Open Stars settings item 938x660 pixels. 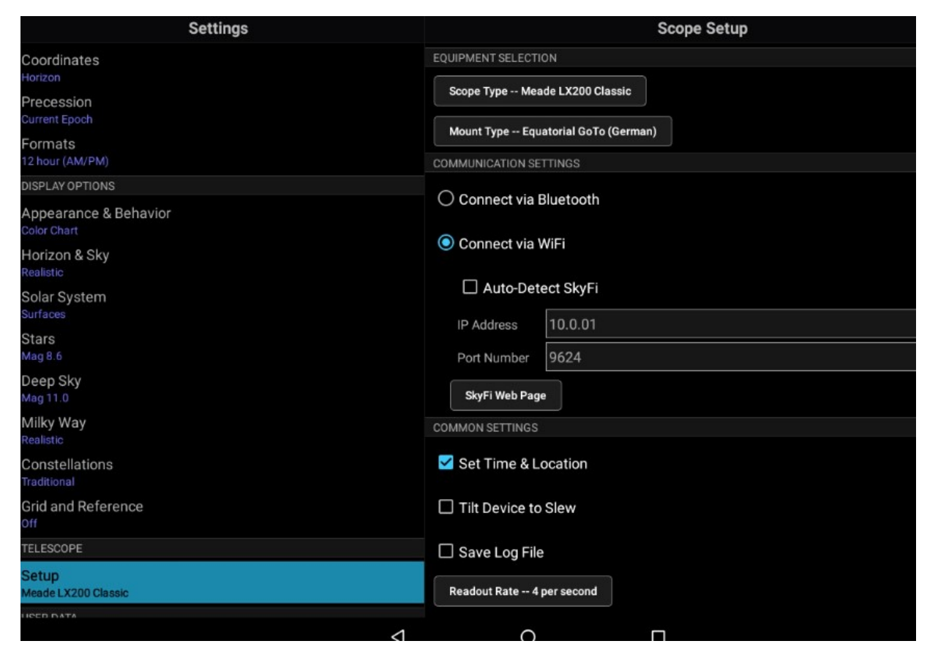[x=222, y=347]
